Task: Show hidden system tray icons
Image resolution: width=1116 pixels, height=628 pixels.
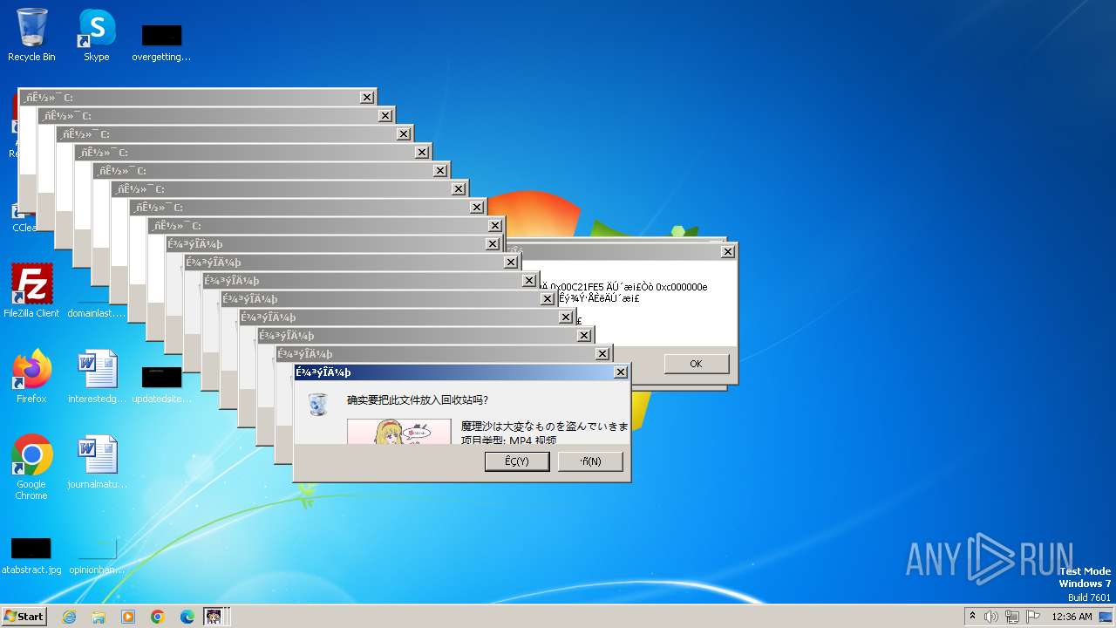Action: point(972,617)
